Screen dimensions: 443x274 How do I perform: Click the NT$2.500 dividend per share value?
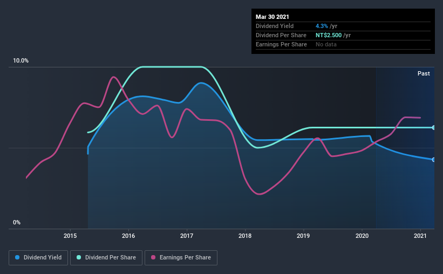(x=329, y=35)
